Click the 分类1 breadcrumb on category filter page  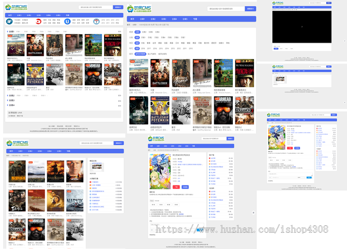click(x=134, y=25)
